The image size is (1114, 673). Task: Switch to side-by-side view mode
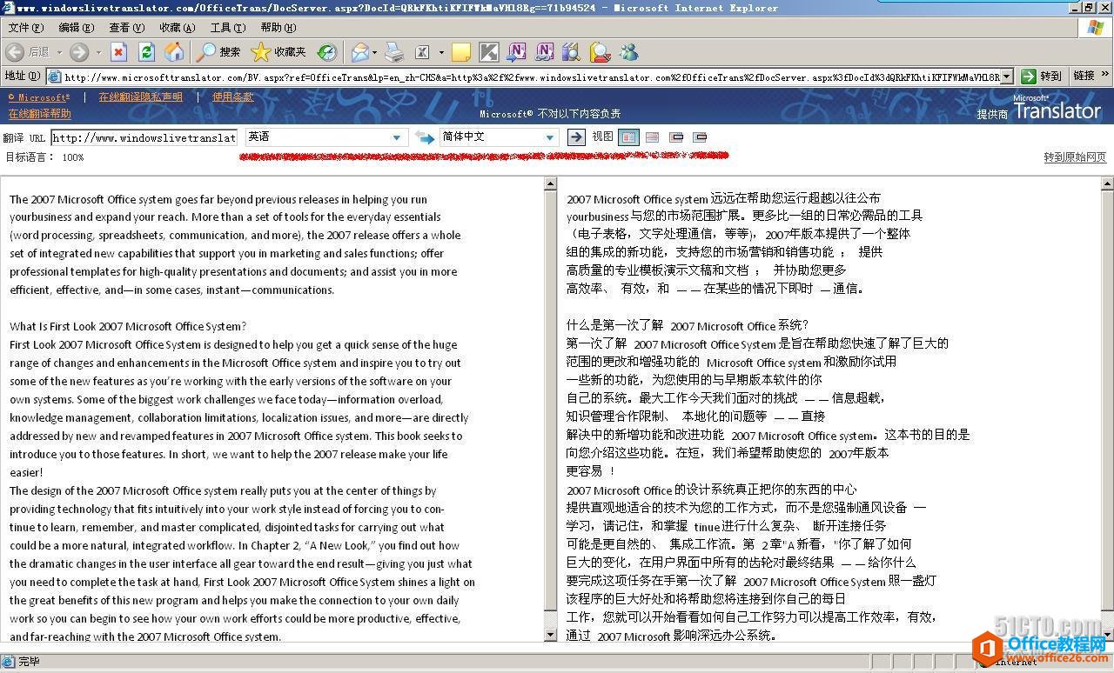click(x=628, y=137)
